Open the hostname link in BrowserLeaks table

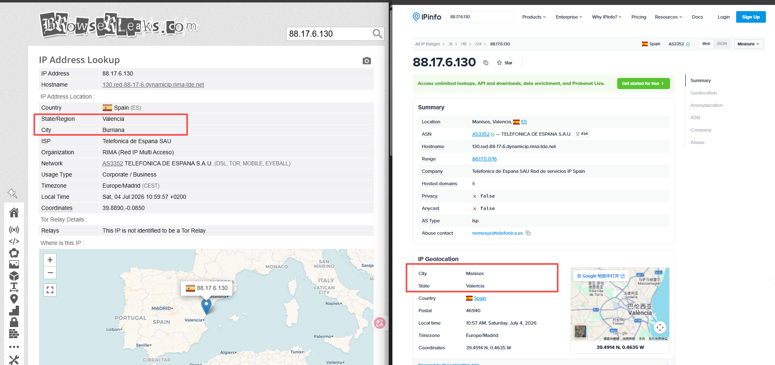tap(153, 85)
